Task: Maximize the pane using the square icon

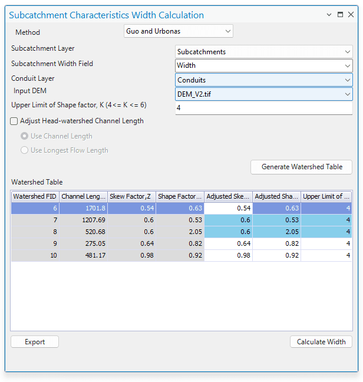Action: tap(340, 15)
